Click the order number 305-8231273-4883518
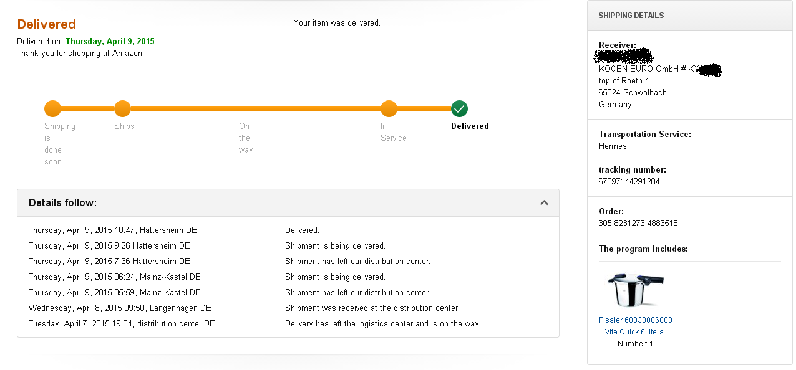Viewport: 796px width, 370px height. coord(638,223)
